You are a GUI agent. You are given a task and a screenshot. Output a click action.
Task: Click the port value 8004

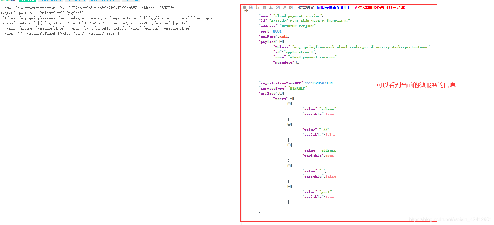pyautogui.click(x=277, y=31)
